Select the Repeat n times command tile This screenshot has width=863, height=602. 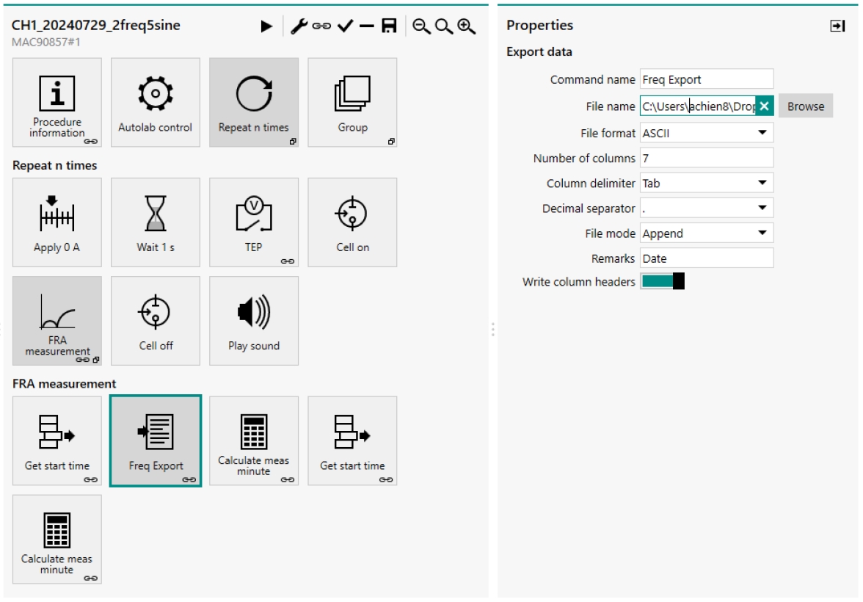[x=254, y=103]
